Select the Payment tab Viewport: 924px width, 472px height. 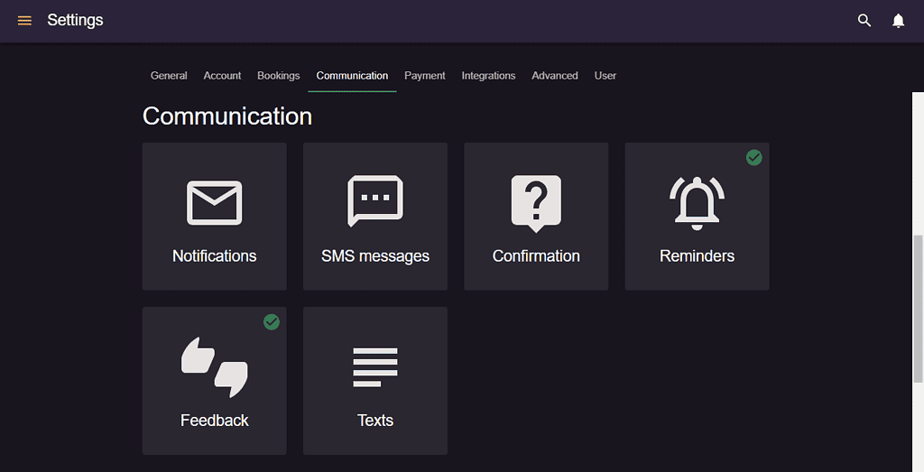click(424, 76)
